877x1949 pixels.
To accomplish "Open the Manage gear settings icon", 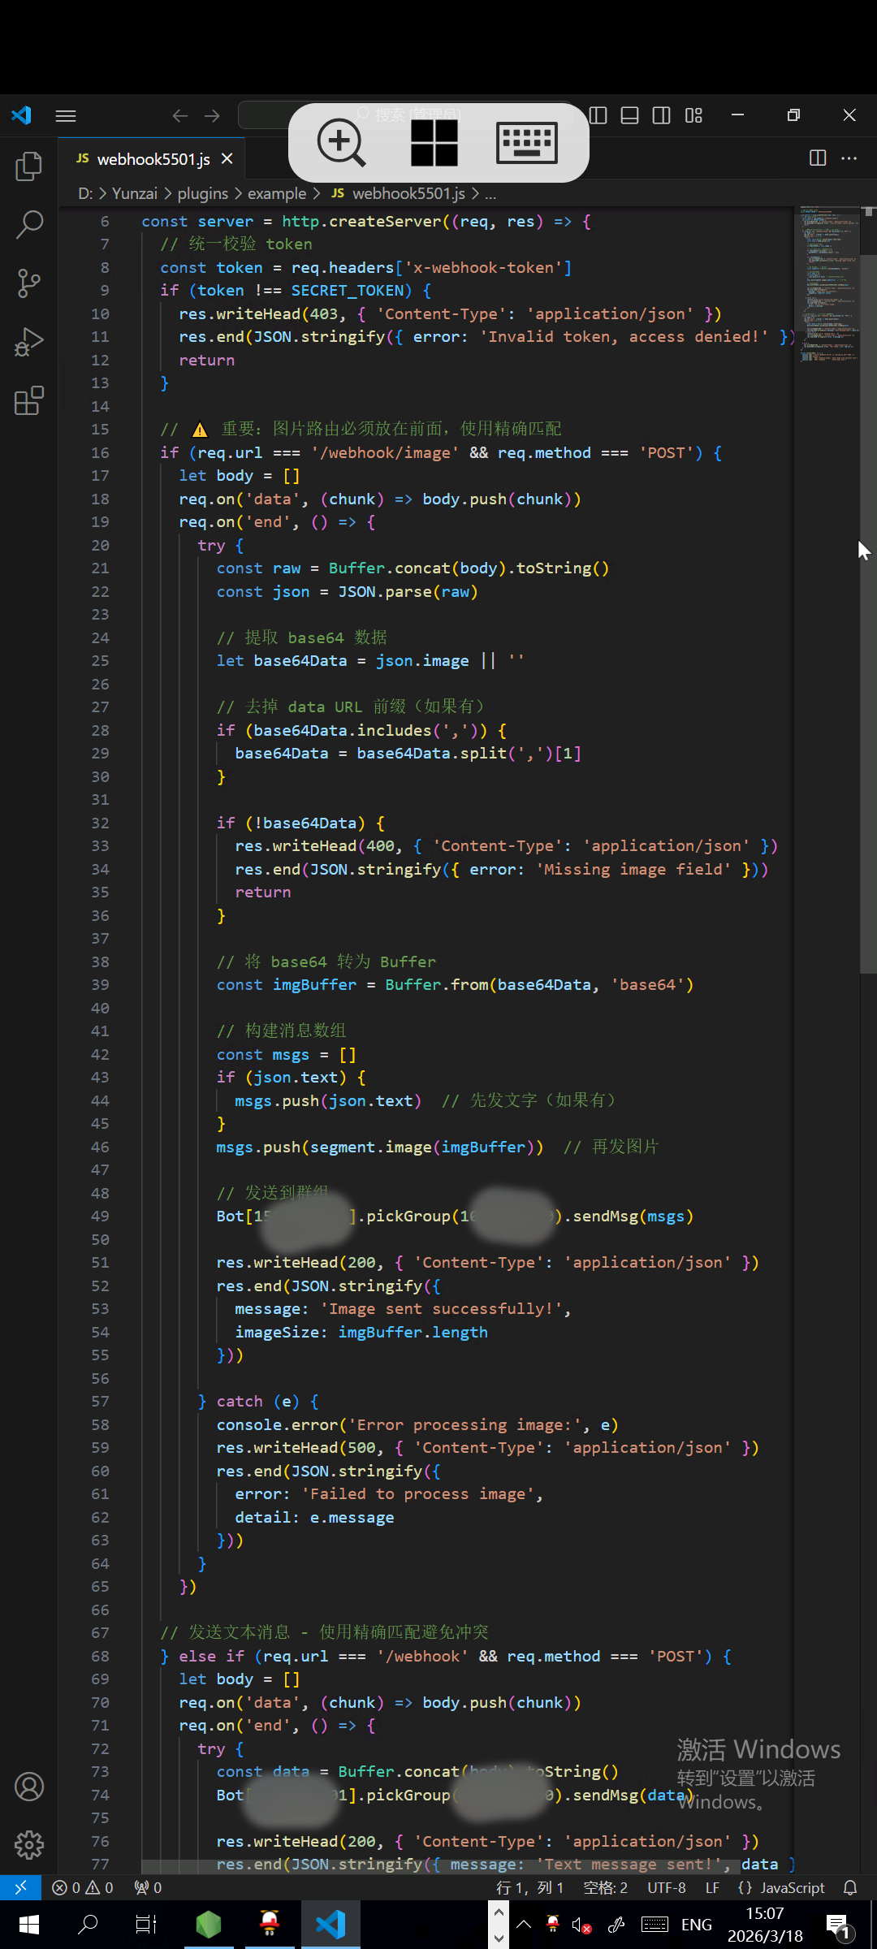I will point(29,1845).
